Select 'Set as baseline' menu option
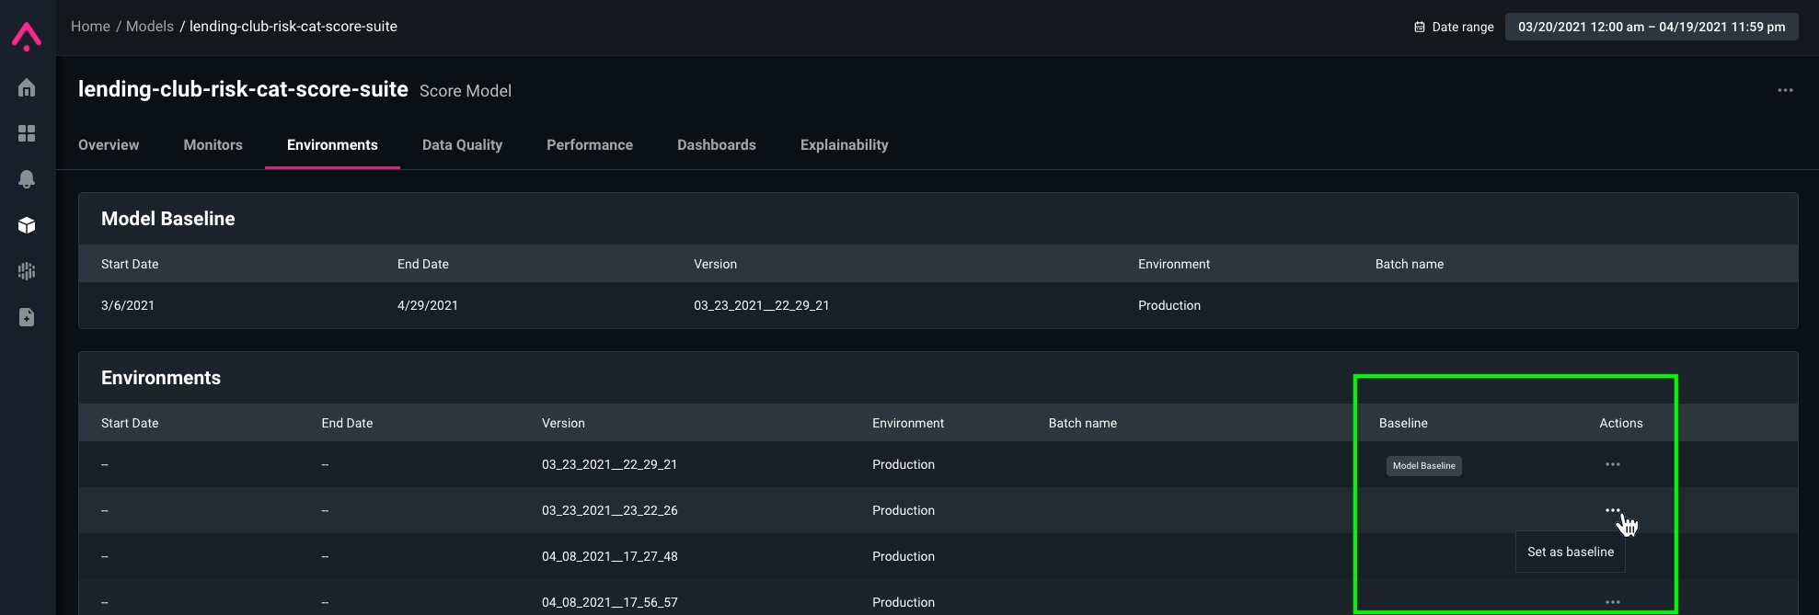The height and width of the screenshot is (615, 1819). point(1570,552)
